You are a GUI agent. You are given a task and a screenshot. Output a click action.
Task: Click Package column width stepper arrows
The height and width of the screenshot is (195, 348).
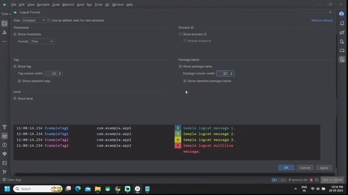point(231,74)
